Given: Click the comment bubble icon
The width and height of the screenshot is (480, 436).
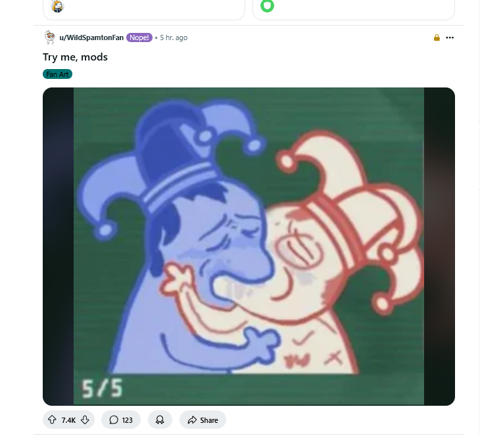Looking at the screenshot, I should tap(114, 420).
